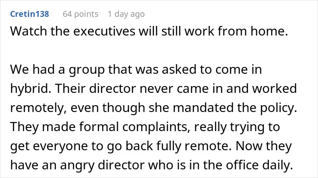The image size is (318, 178).
Task: Click the word executives in first sentence
Action: (x=104, y=31)
